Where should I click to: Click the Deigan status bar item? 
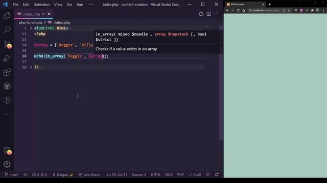coord(62,175)
